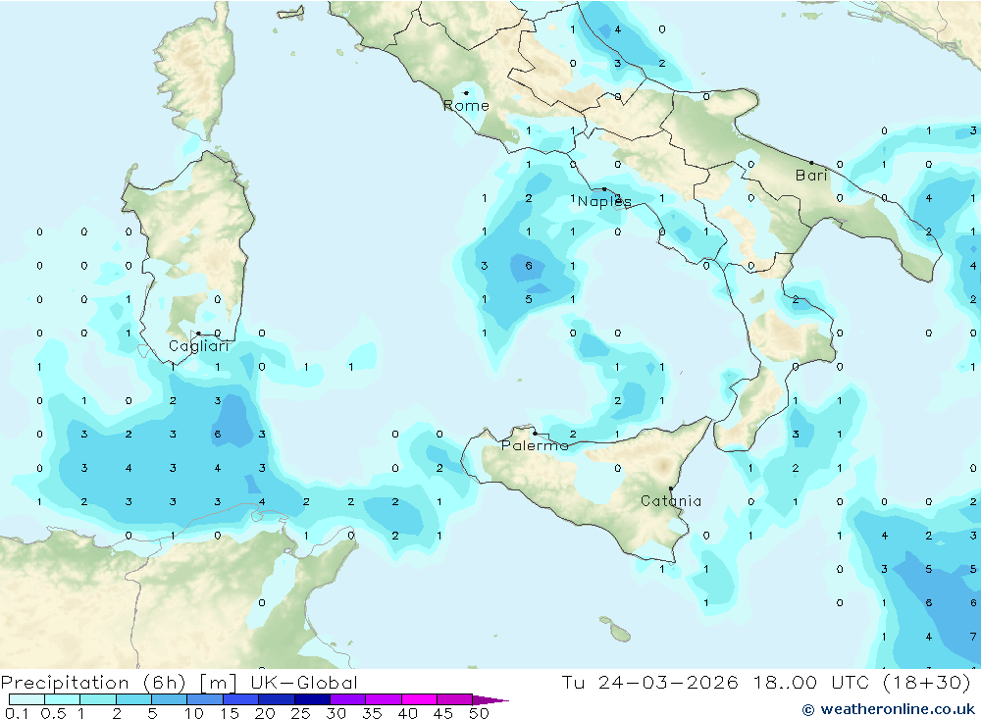Viewport: 981px width, 719px height.
Task: Click the legend label '35'
Action: 372,713
